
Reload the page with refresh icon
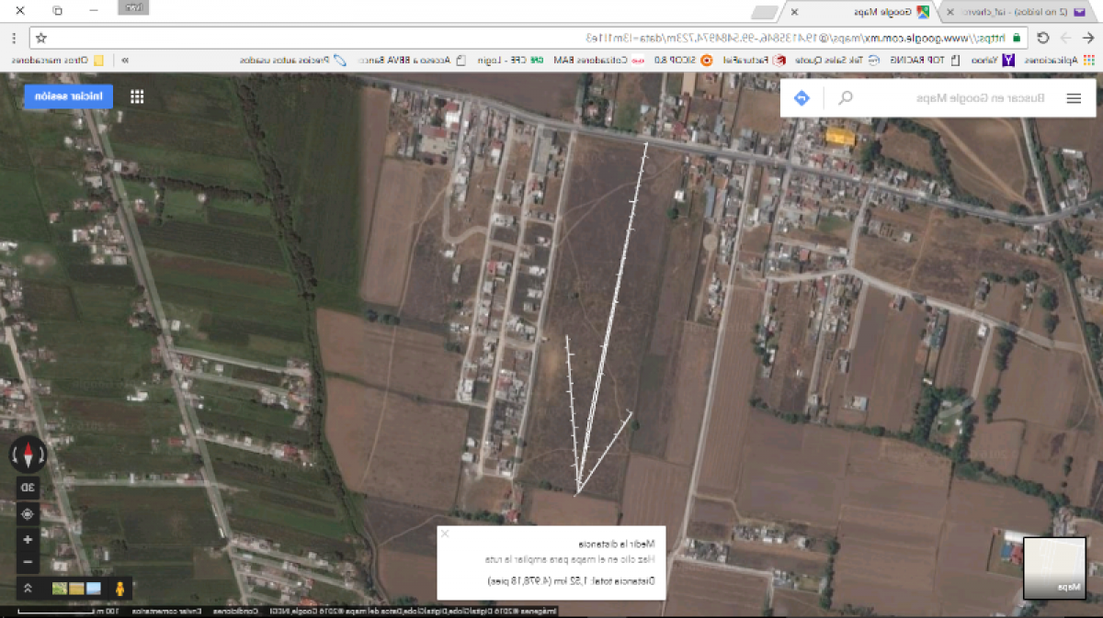(x=1042, y=39)
